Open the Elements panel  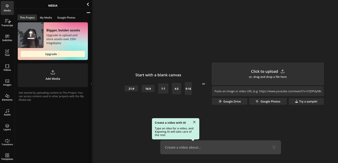tap(7, 98)
